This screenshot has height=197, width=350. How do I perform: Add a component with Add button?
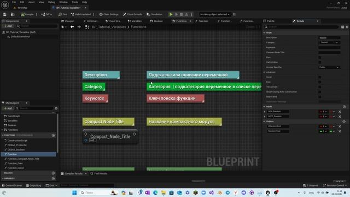(8, 26)
